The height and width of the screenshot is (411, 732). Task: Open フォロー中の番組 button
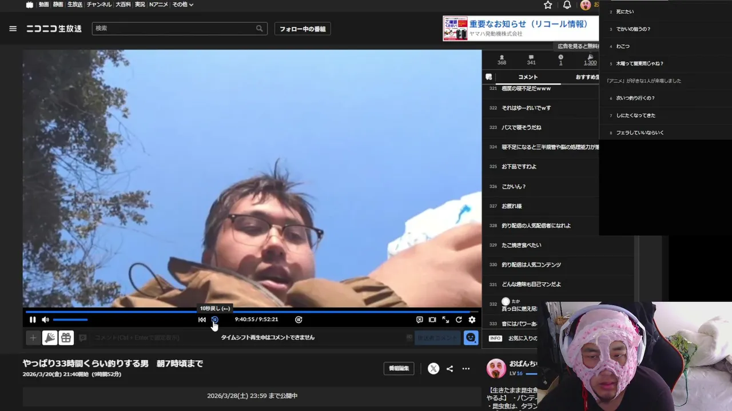(303, 29)
